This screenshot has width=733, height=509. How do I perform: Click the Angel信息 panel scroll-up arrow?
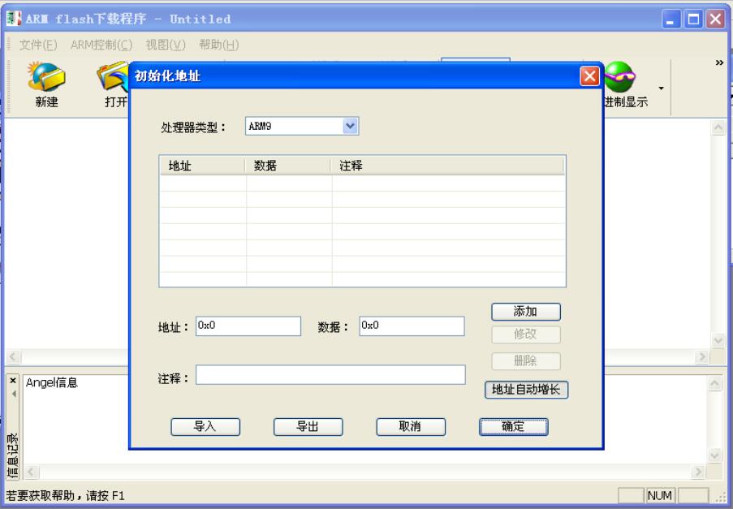coord(715,384)
